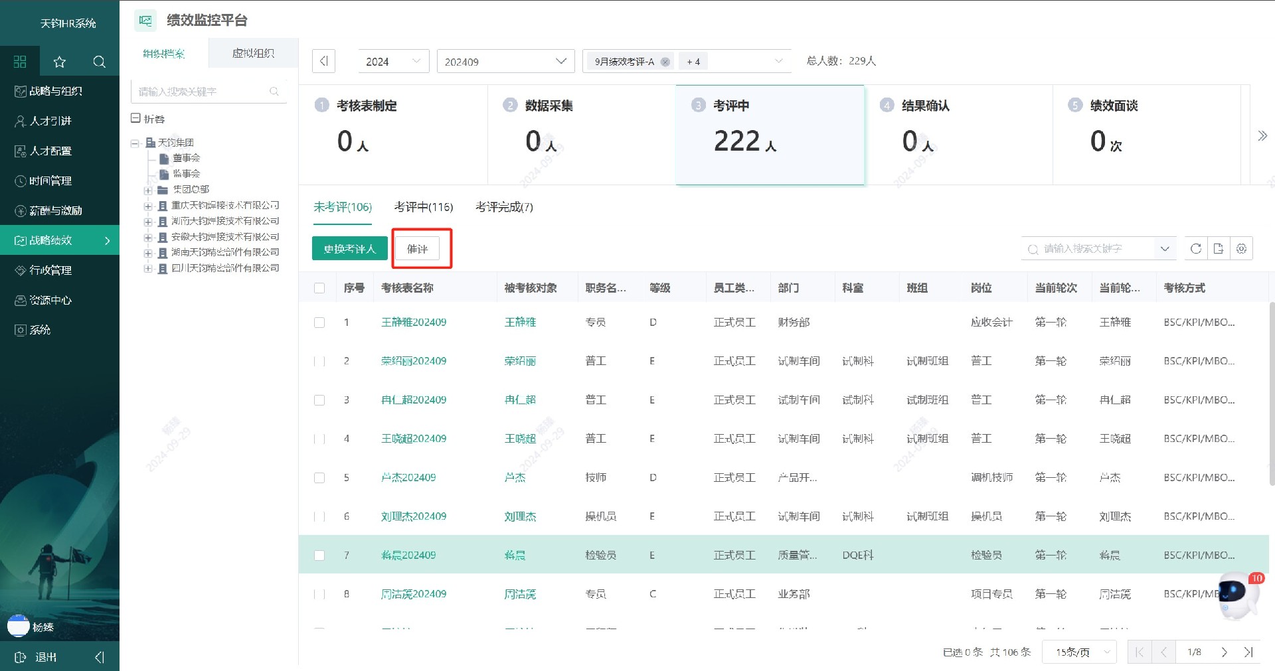Screen dimensions: 1275x671
Task: Expand the 202409 period dropdown
Action: (505, 62)
